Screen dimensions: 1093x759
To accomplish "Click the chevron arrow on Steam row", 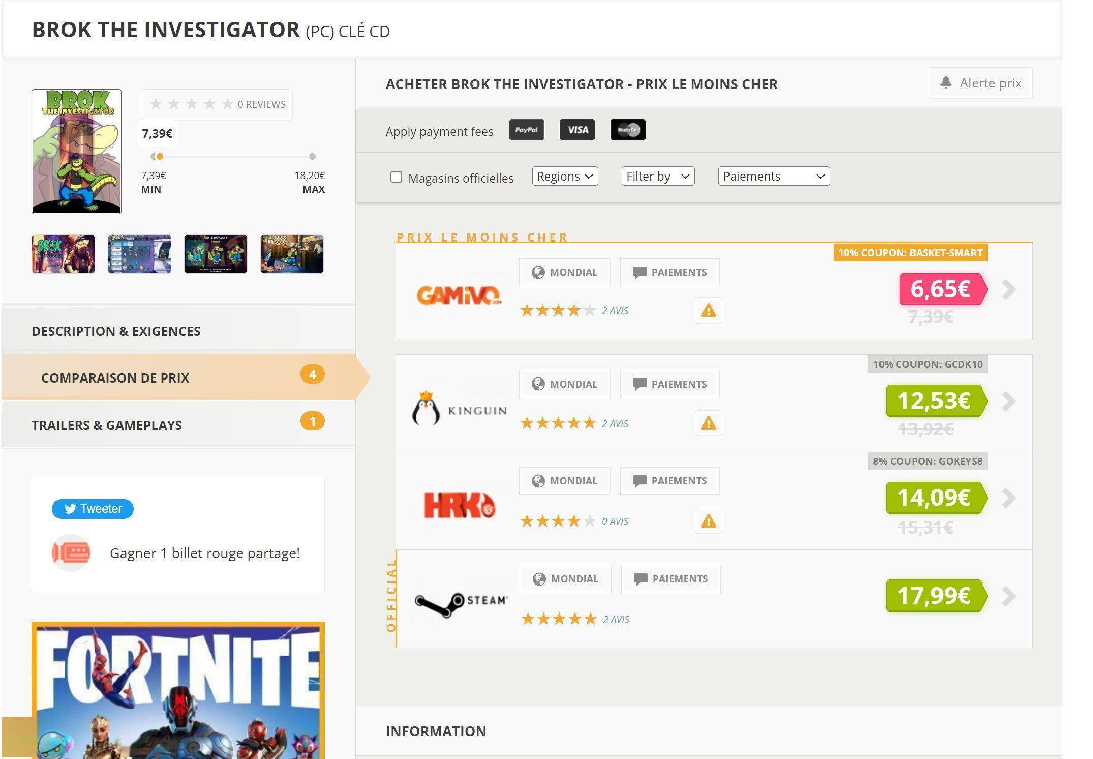I will click(1009, 596).
